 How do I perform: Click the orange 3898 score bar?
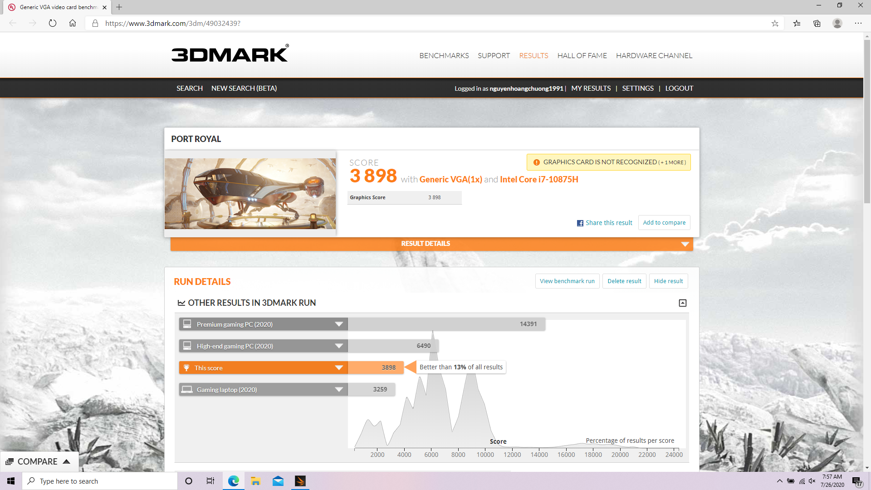click(x=376, y=367)
